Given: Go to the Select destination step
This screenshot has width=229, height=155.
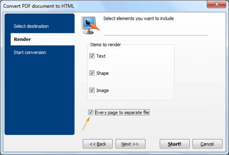Looking at the screenshot, I should pos(31,26).
